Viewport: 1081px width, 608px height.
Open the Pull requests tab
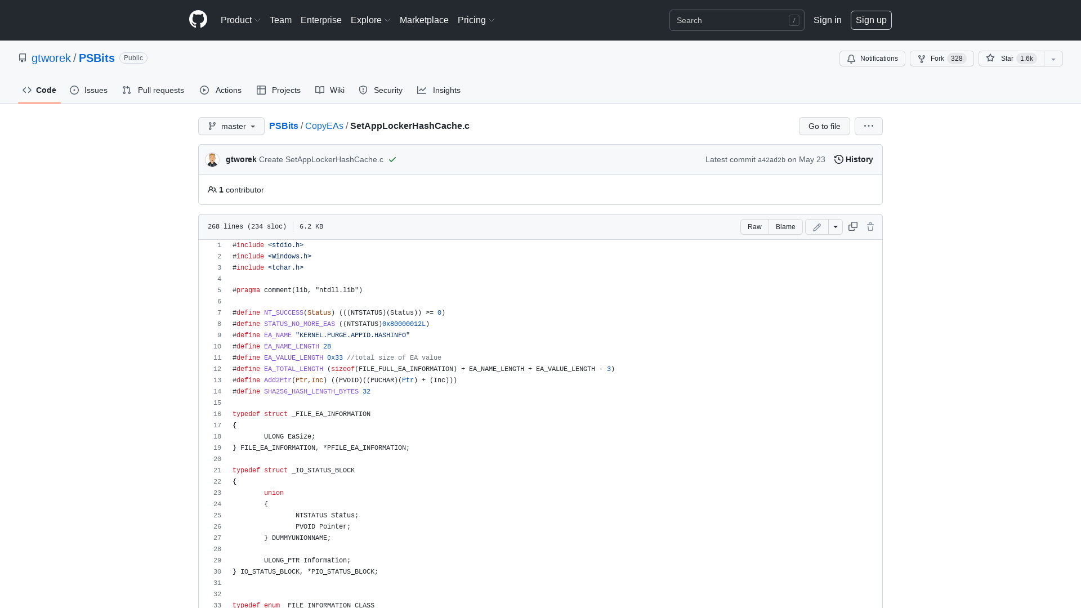tap(153, 90)
